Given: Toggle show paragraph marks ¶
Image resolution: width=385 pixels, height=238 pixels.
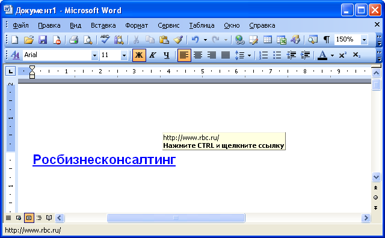Looking at the screenshot, I should [x=326, y=40].
